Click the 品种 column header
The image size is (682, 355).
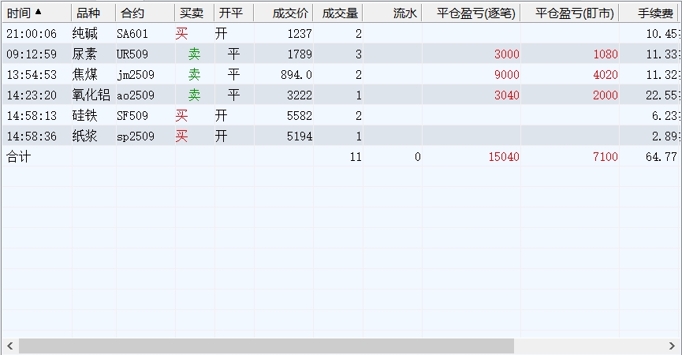(94, 13)
